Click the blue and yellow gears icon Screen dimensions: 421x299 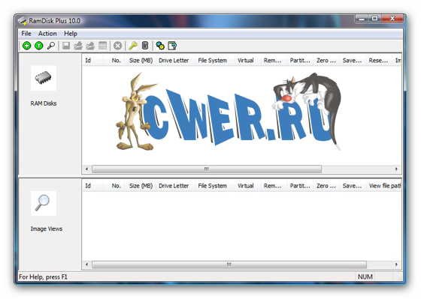(160, 46)
